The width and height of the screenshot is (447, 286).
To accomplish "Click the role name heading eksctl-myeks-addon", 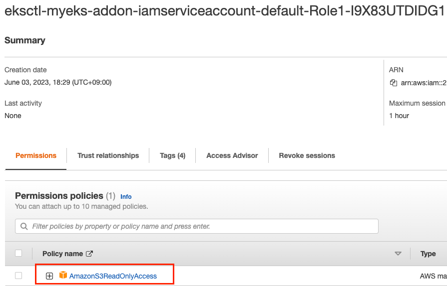I will click(225, 11).
